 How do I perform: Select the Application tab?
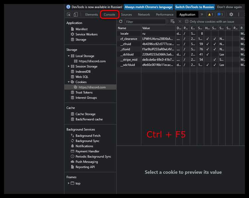point(187,15)
